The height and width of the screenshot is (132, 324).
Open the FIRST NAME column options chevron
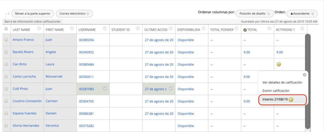[72, 29]
